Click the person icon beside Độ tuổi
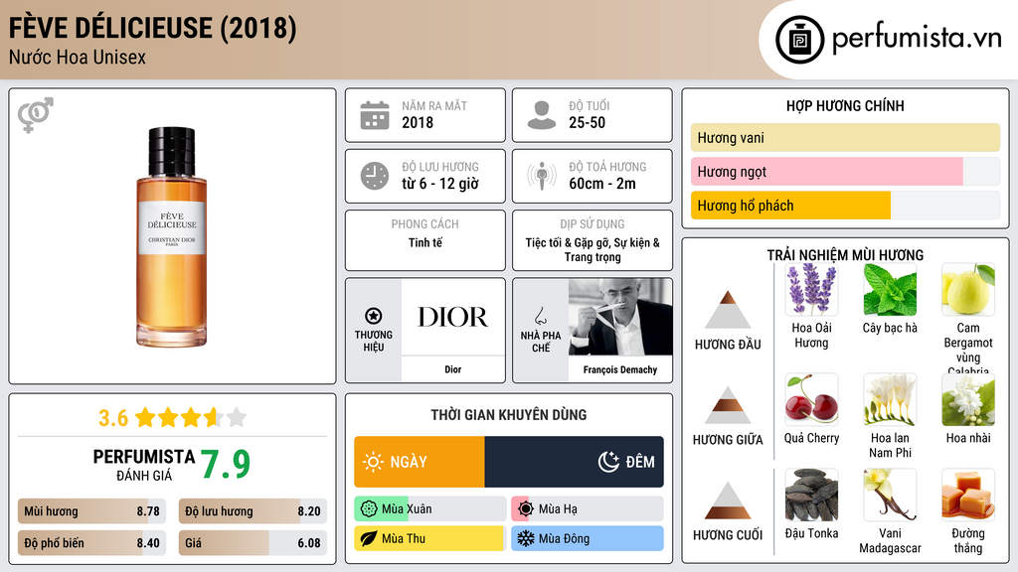 (x=542, y=115)
